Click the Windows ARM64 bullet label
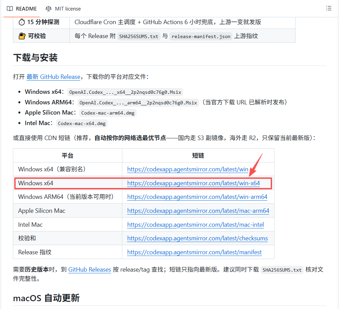This screenshot has height=309, width=339. [x=50, y=102]
